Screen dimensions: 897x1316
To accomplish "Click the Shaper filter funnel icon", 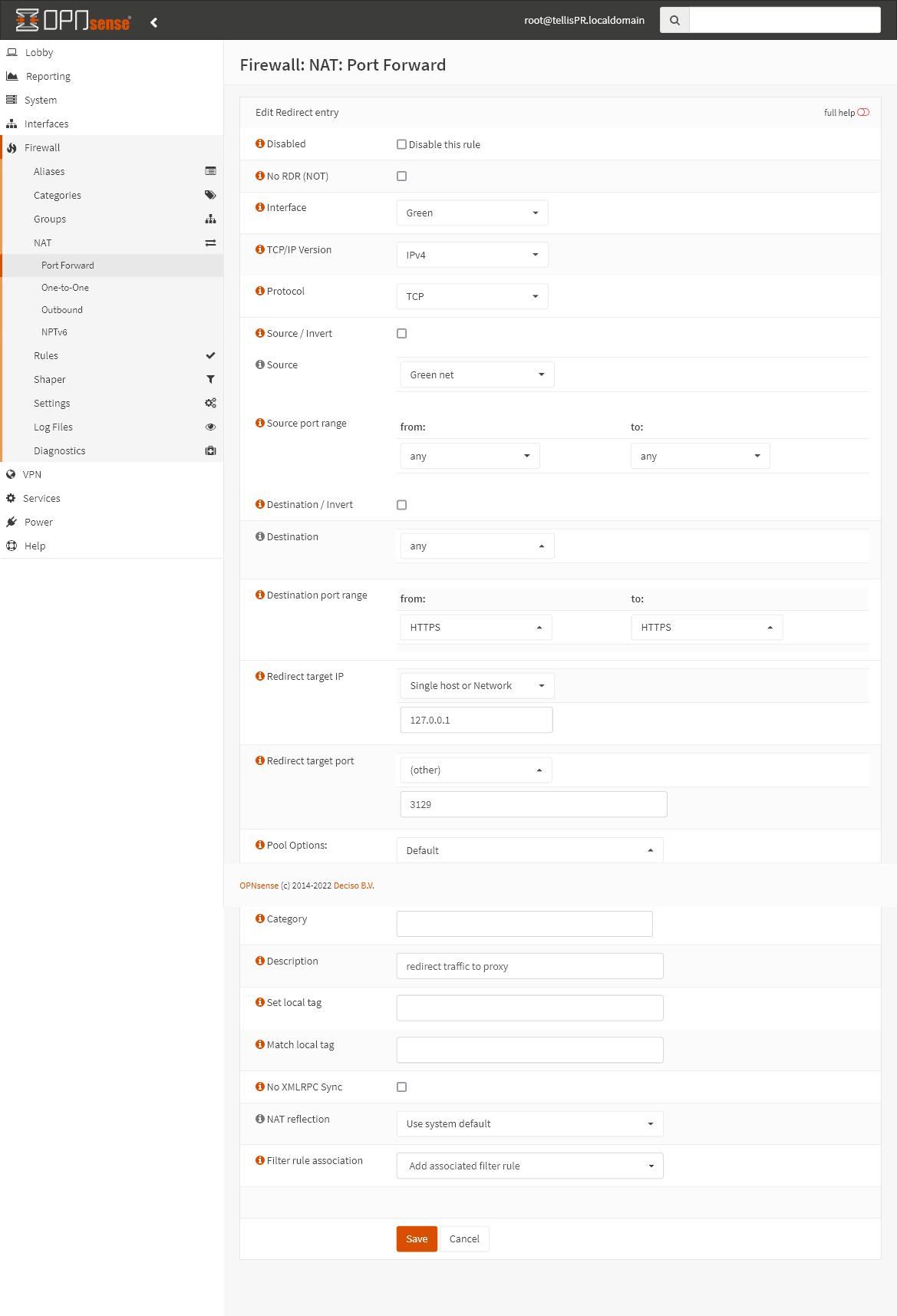I will click(x=210, y=379).
